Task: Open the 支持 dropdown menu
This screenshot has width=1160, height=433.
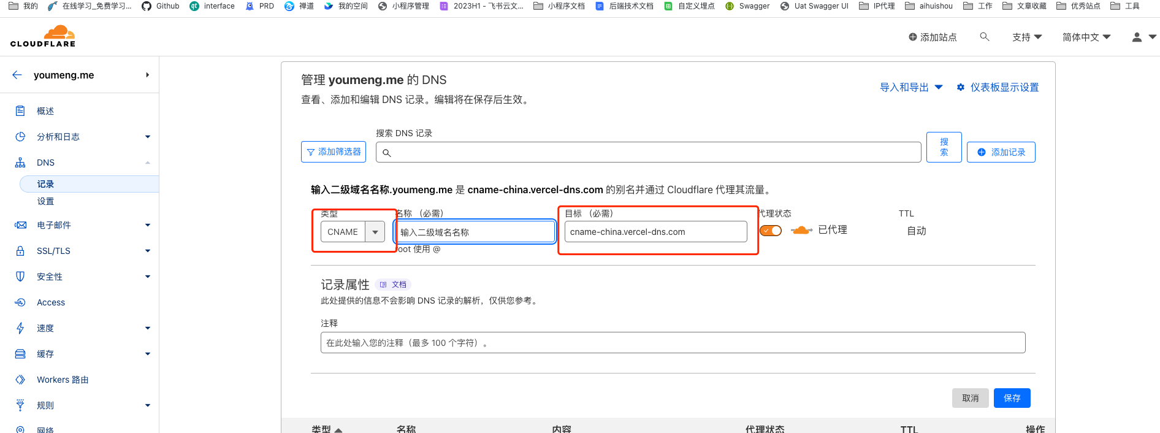Action: click(x=1027, y=37)
